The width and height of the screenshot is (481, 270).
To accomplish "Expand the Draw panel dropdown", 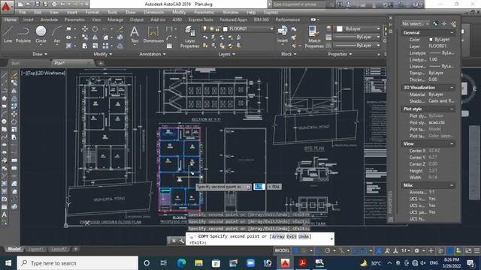I will (x=40, y=54).
